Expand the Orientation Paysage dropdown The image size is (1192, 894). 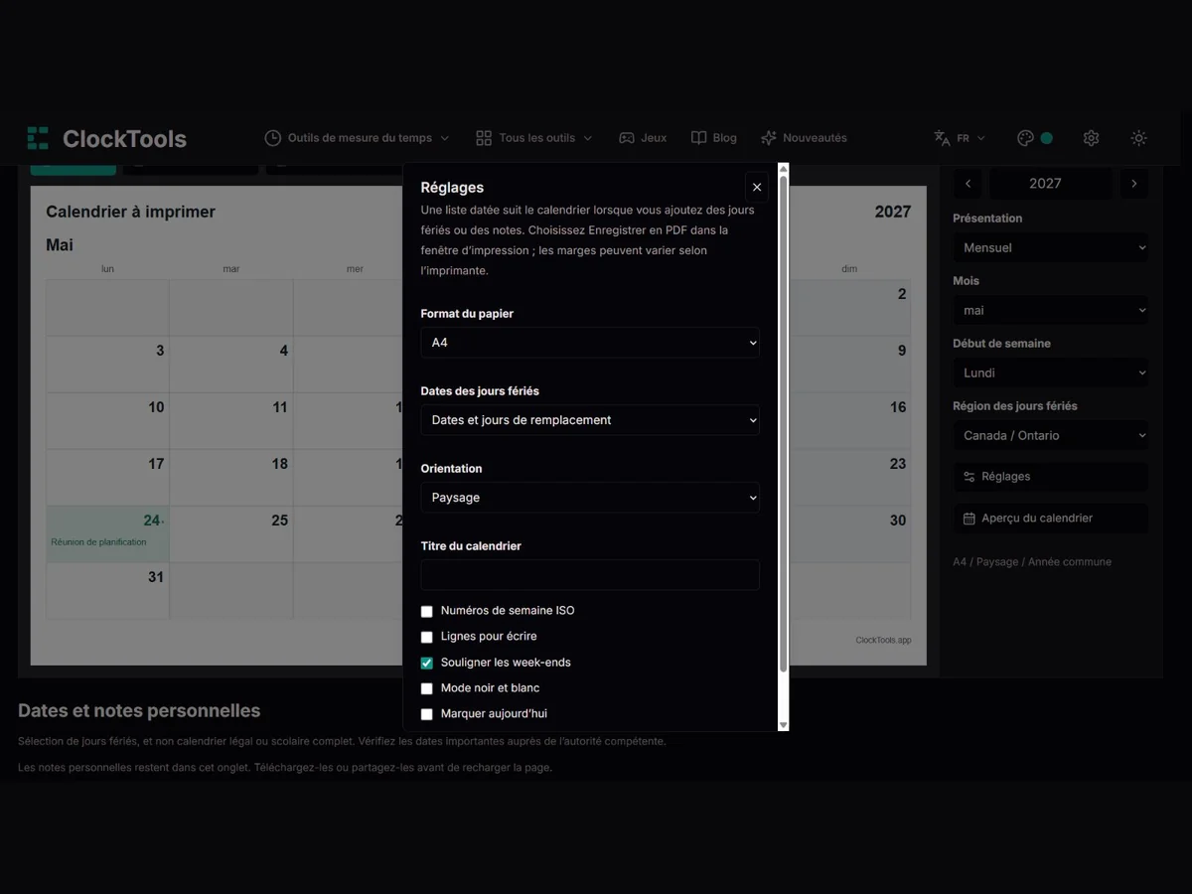pos(590,498)
